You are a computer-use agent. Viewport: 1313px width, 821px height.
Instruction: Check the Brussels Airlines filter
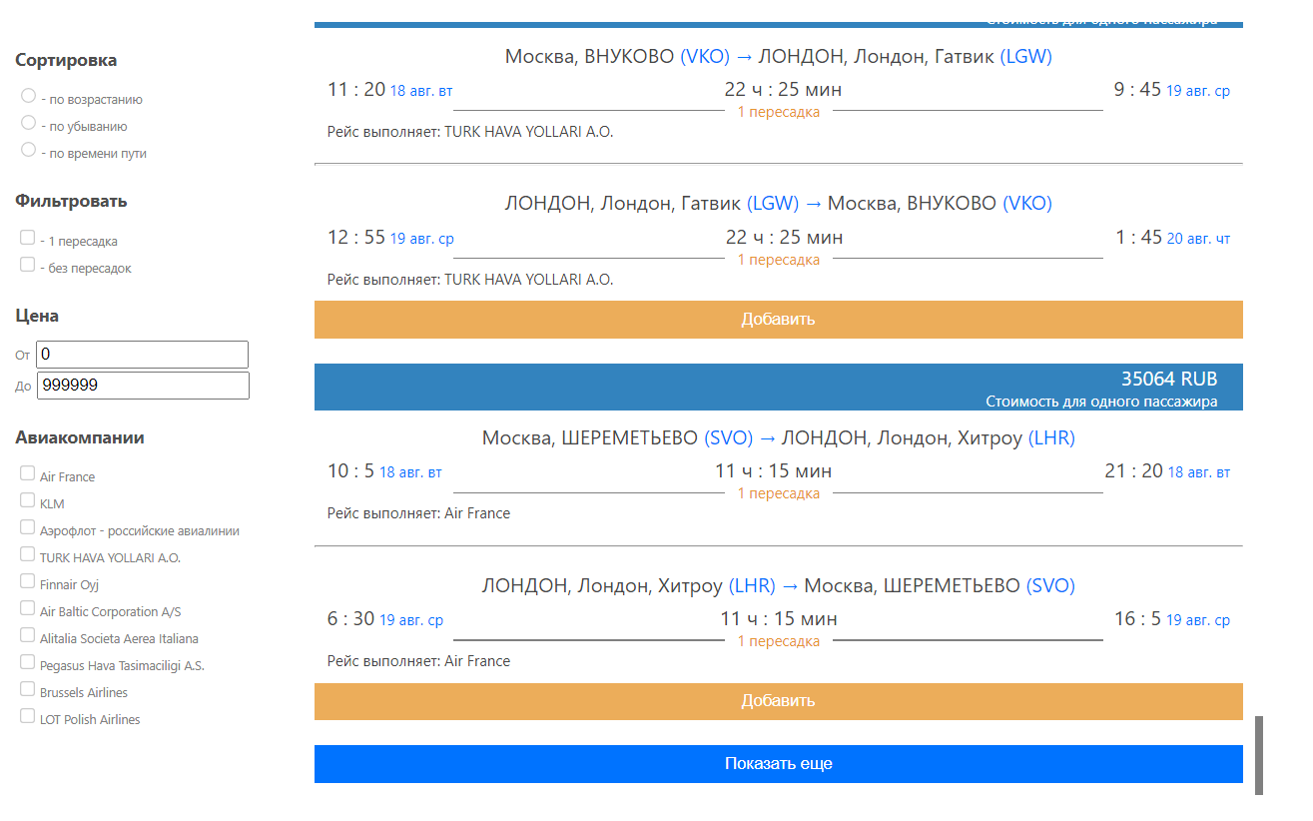(25, 688)
